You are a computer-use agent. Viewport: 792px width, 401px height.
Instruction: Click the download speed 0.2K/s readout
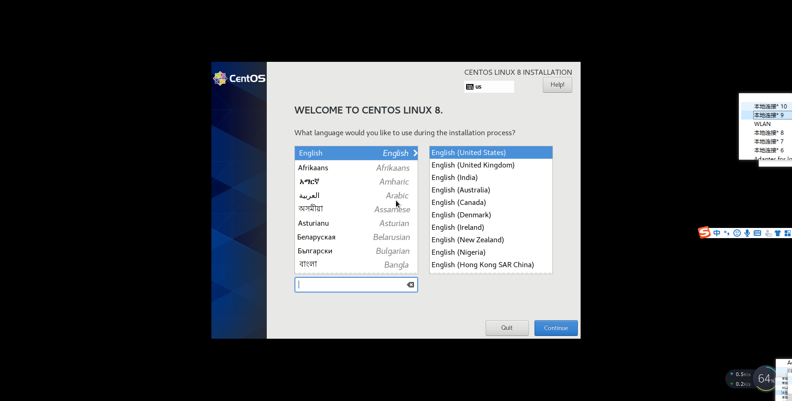[x=740, y=384]
